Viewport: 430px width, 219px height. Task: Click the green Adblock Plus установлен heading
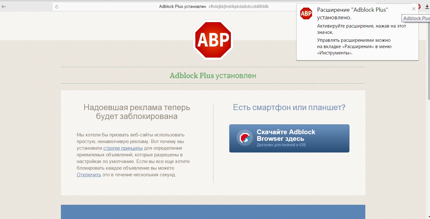click(213, 76)
